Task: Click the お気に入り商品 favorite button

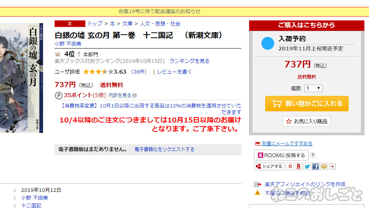Action: coord(306,121)
